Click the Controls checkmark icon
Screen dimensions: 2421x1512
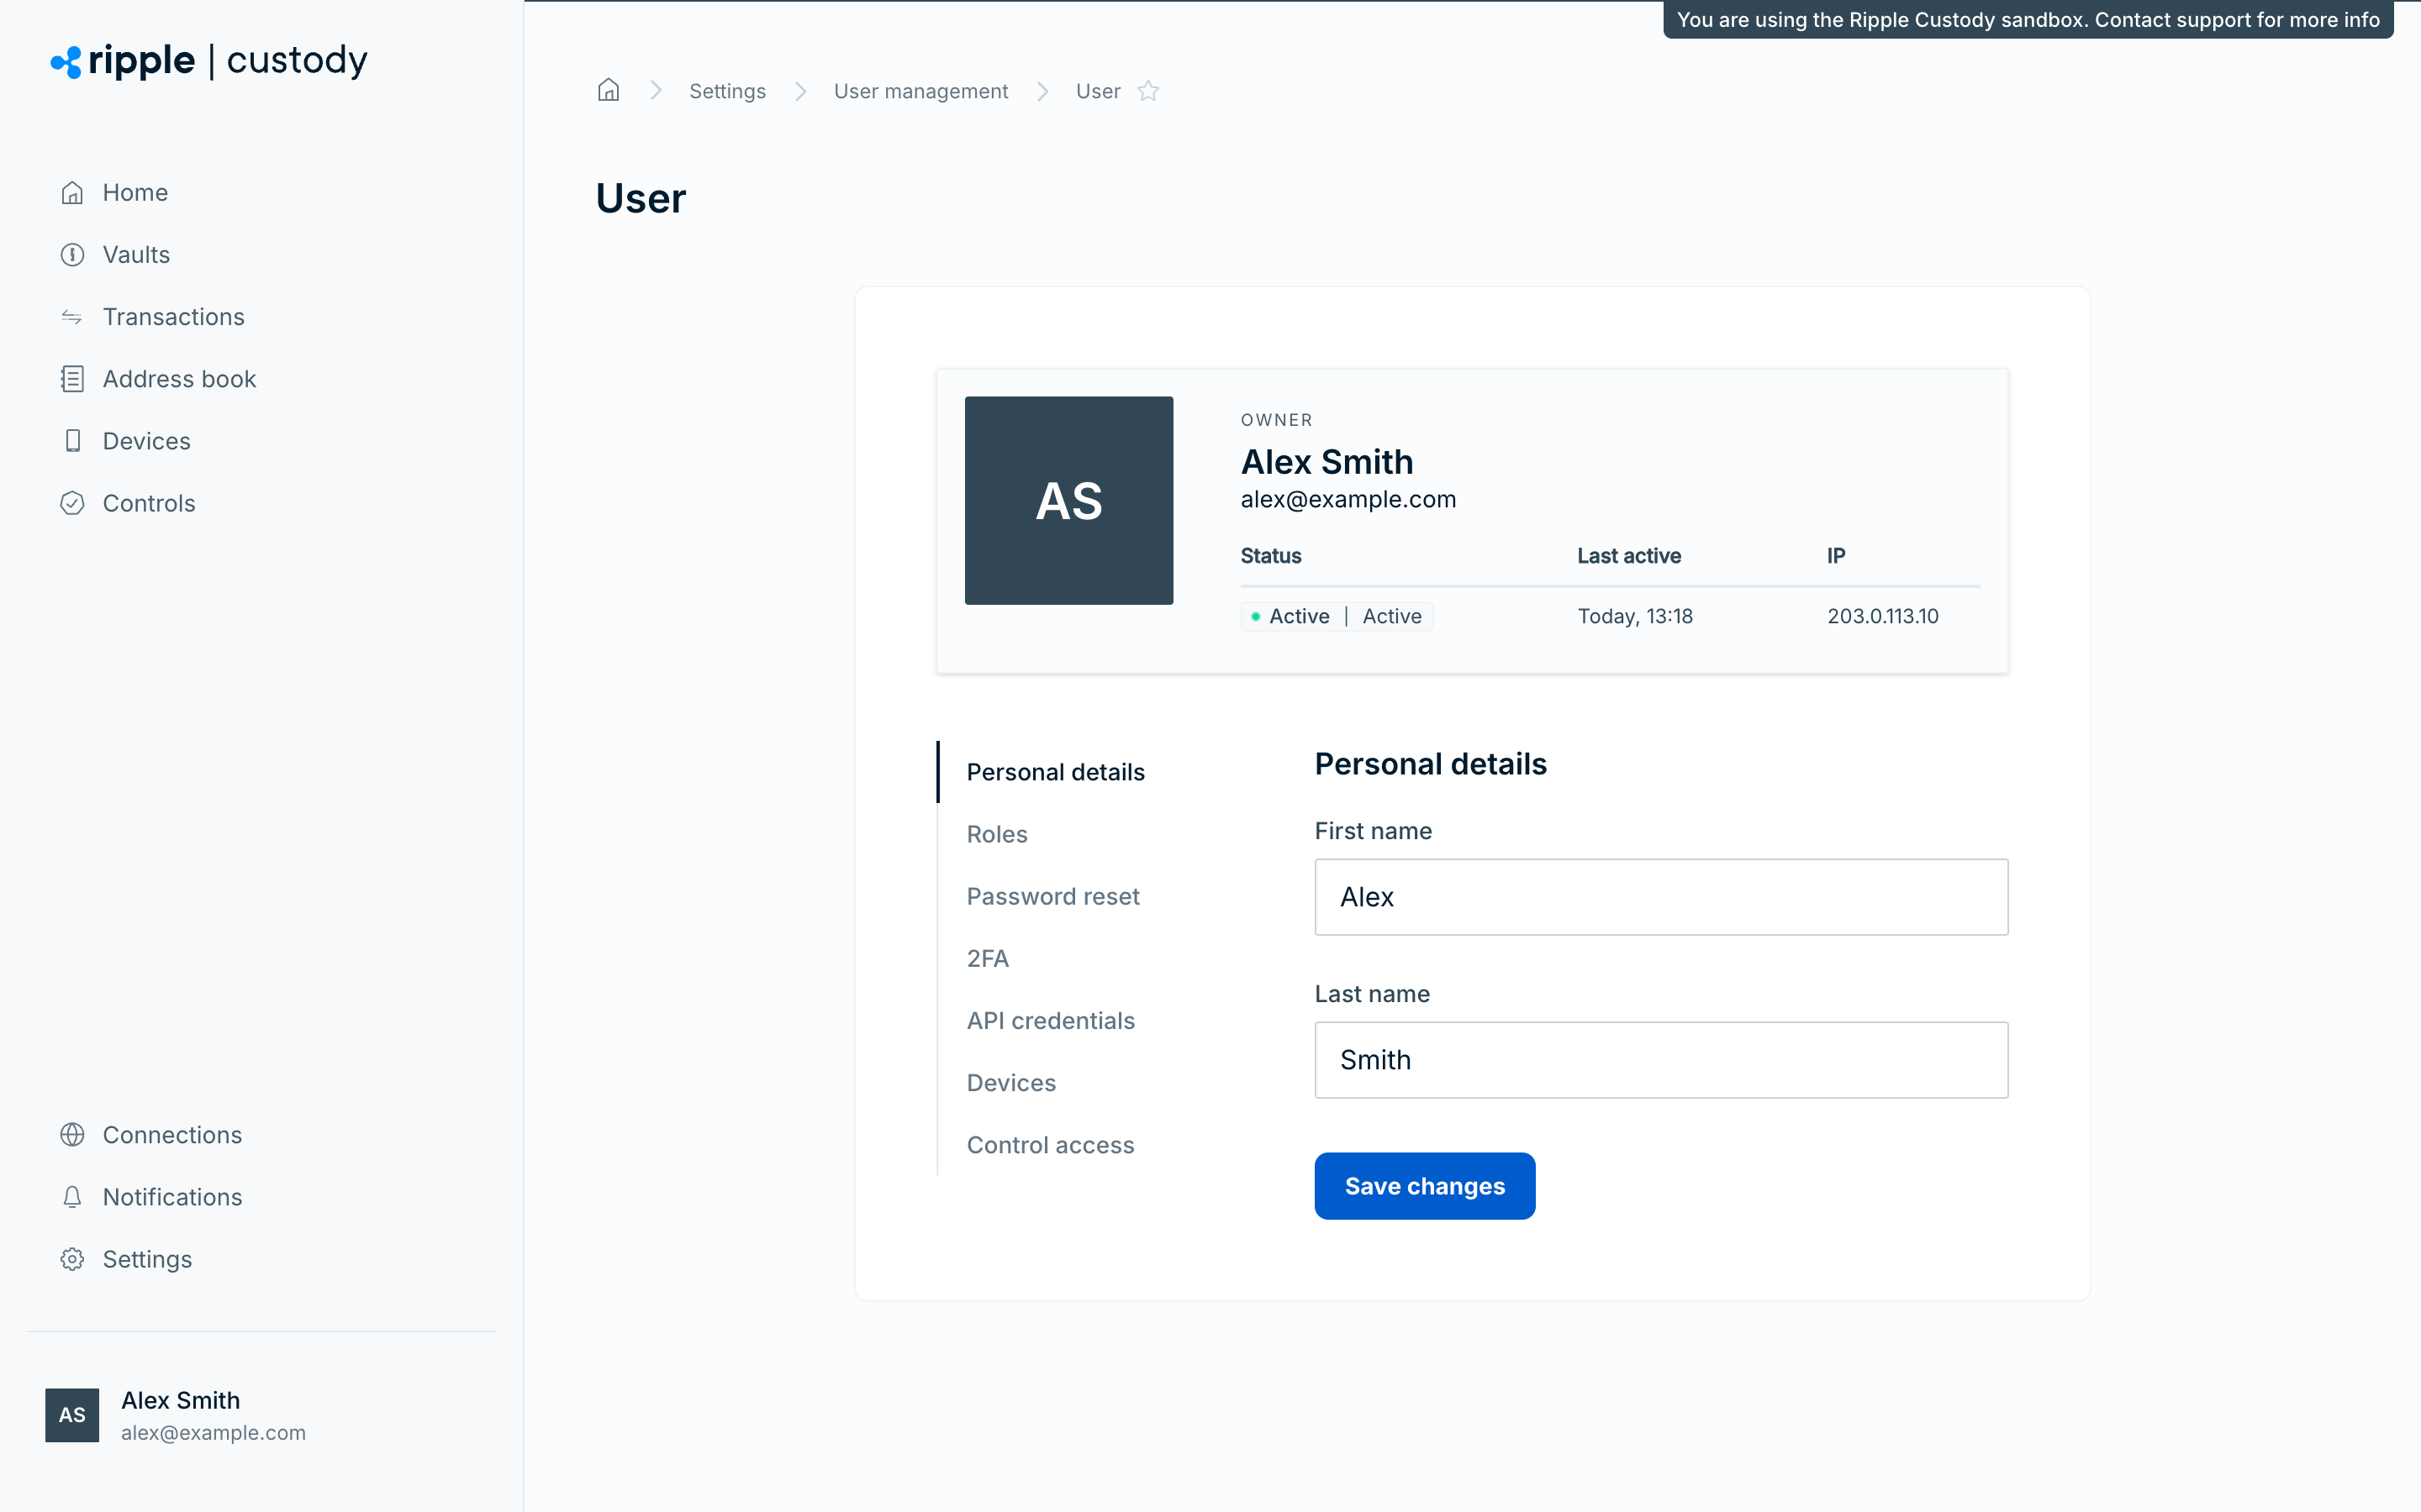[72, 503]
